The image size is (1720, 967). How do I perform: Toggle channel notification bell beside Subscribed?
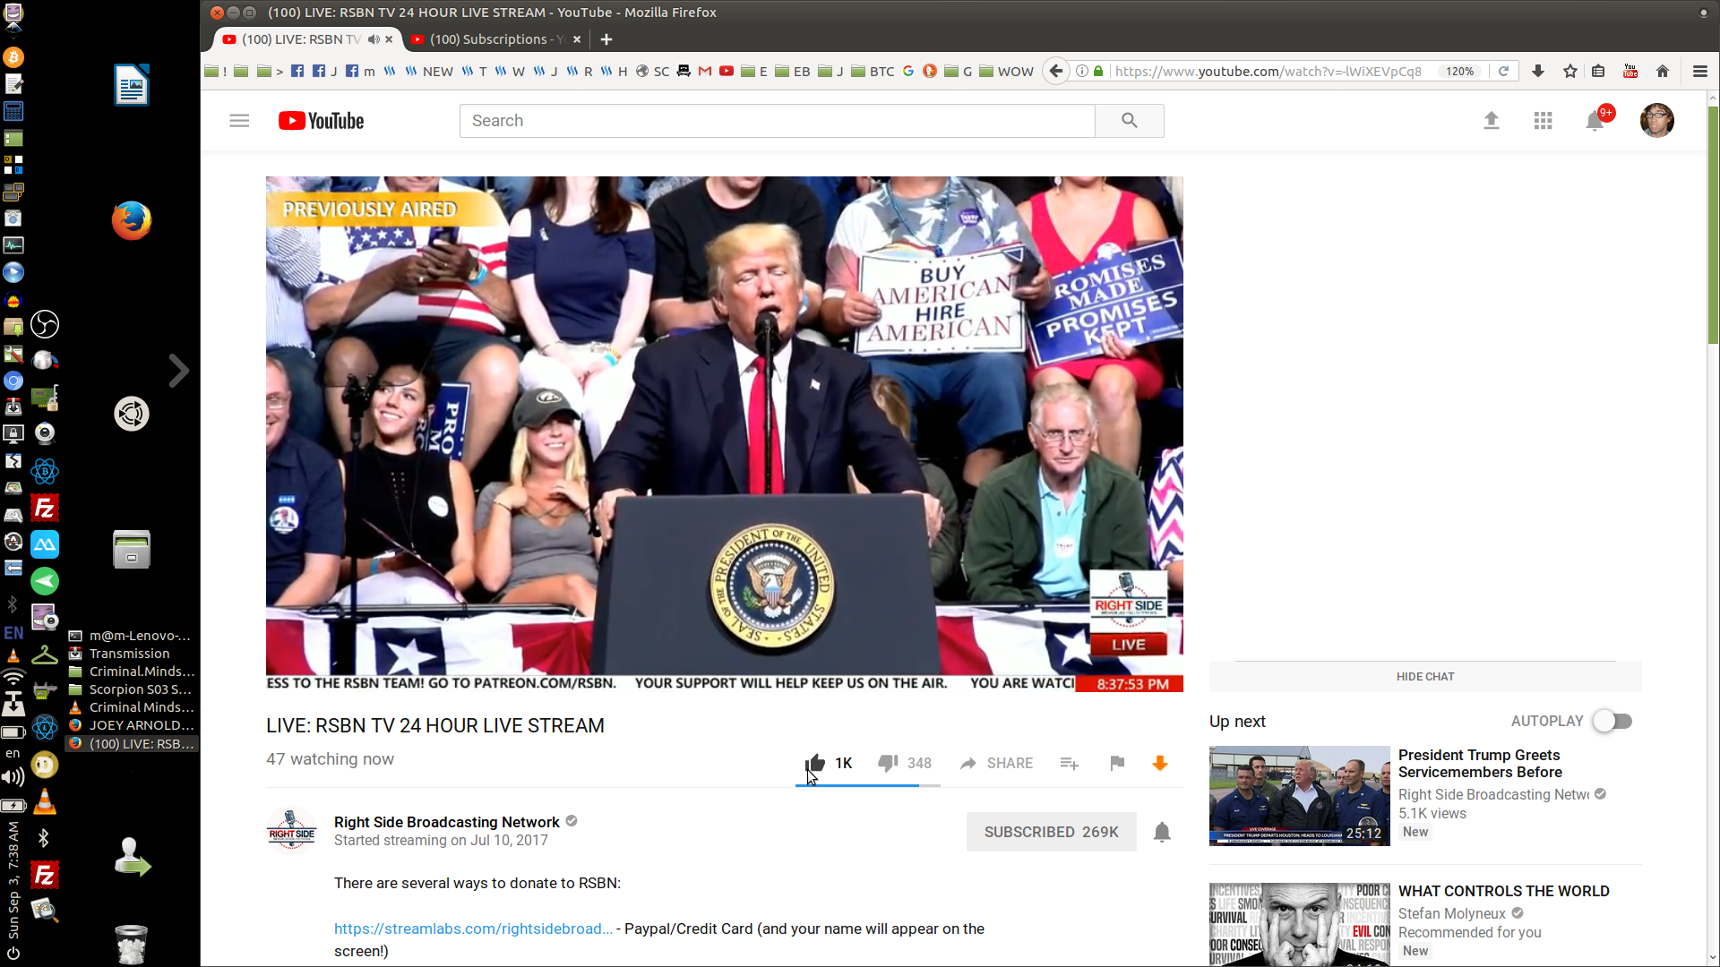[x=1162, y=832]
